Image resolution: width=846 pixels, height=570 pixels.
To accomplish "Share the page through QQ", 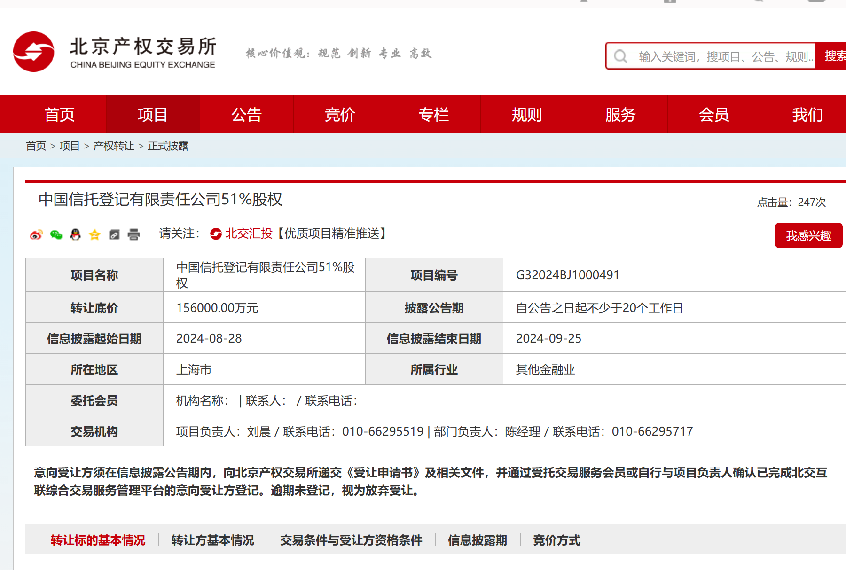I will 75,235.
